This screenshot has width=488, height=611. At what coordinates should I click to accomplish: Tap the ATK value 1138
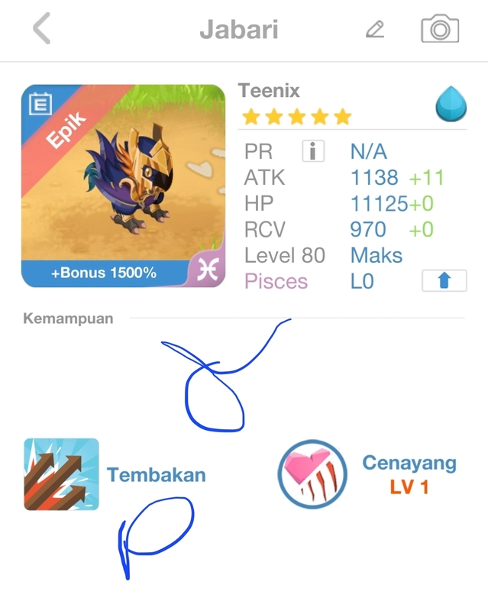point(374,177)
